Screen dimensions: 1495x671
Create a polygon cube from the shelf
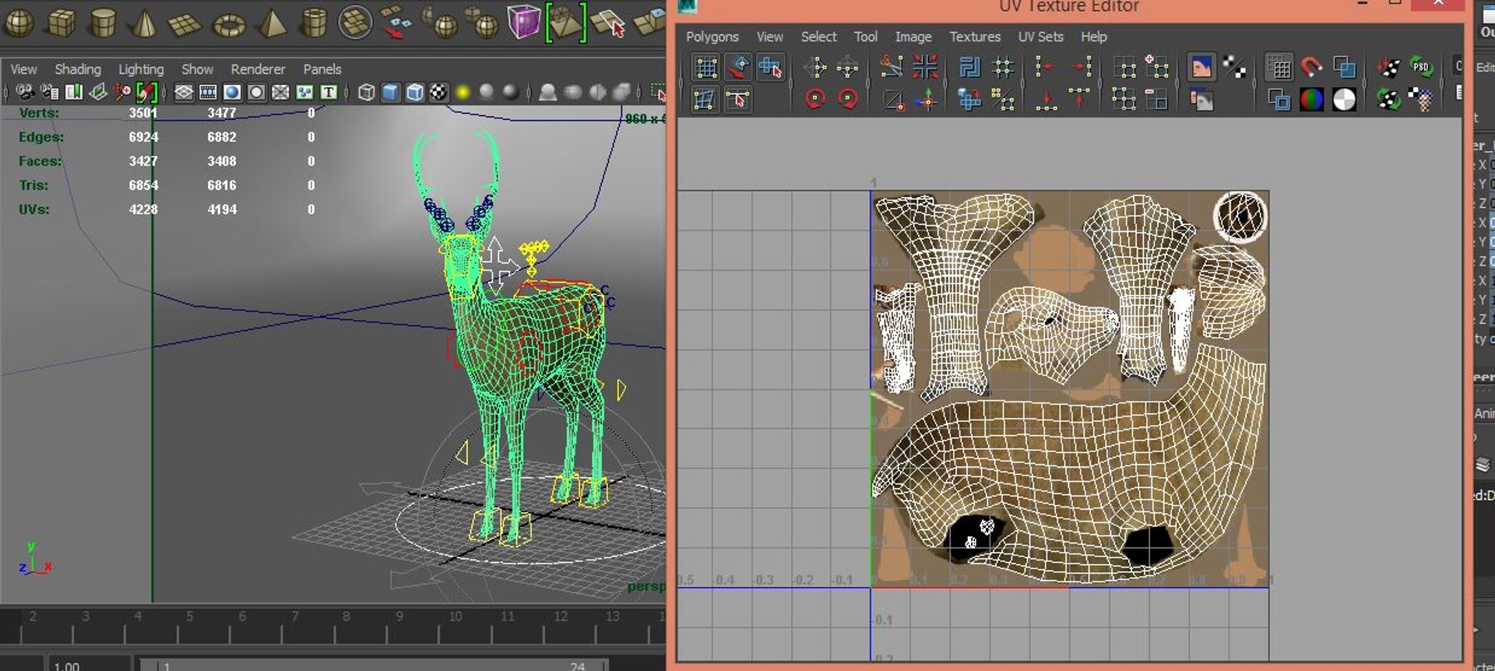(x=62, y=23)
